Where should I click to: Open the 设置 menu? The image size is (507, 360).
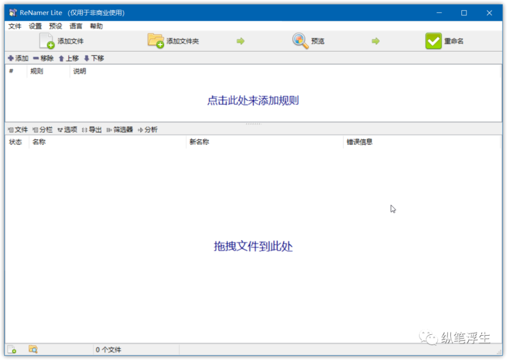tap(35, 26)
